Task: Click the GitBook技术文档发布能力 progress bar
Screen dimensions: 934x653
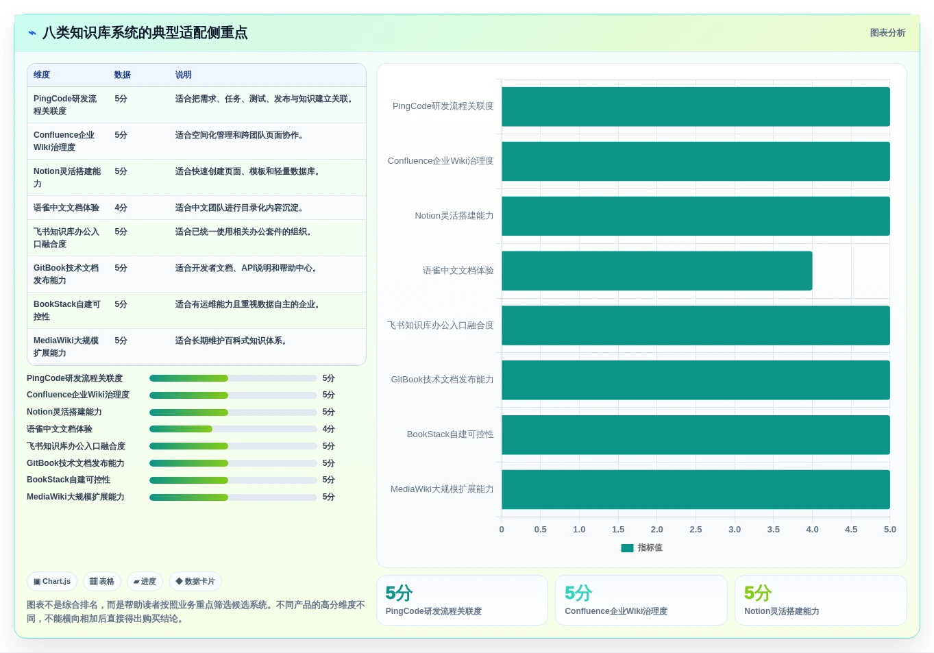Action: [x=233, y=463]
